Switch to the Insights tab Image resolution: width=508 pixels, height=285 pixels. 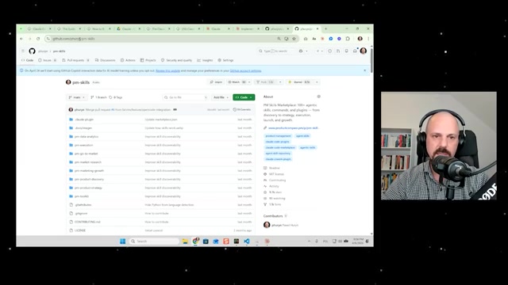click(x=205, y=60)
